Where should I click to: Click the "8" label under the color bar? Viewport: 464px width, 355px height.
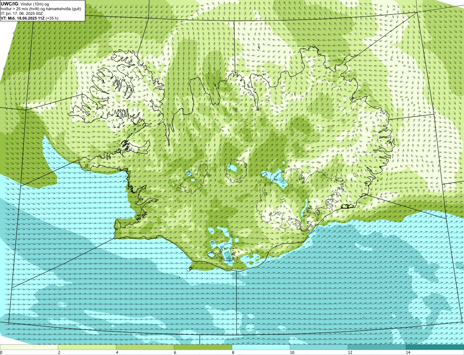[233, 352]
